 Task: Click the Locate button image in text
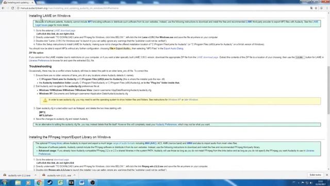[300, 57]
